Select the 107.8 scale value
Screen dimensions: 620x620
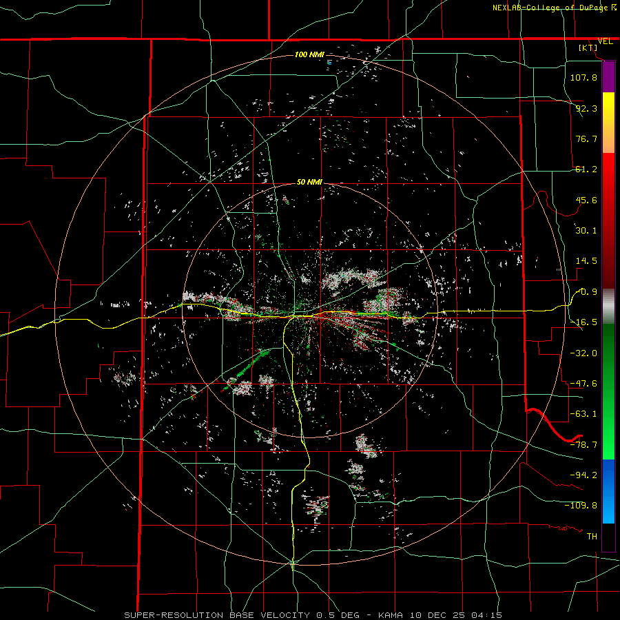pos(583,77)
